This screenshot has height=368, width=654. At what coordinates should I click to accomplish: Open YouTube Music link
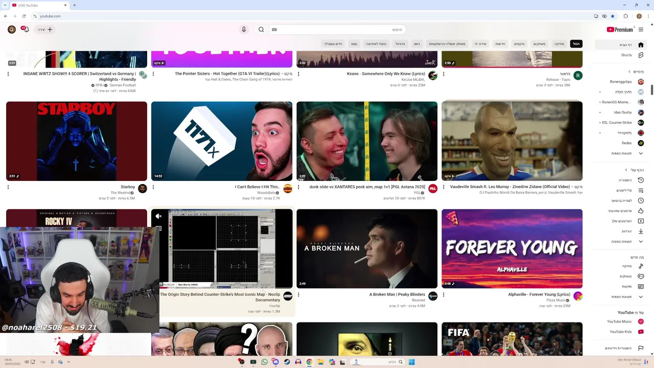click(621, 321)
